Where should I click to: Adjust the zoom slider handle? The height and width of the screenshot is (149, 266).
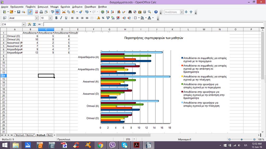pyautogui.click(x=242, y=139)
